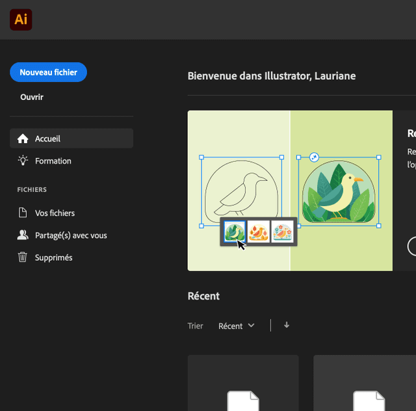Open the second recent file card
This screenshot has height=411, width=416.
365,383
